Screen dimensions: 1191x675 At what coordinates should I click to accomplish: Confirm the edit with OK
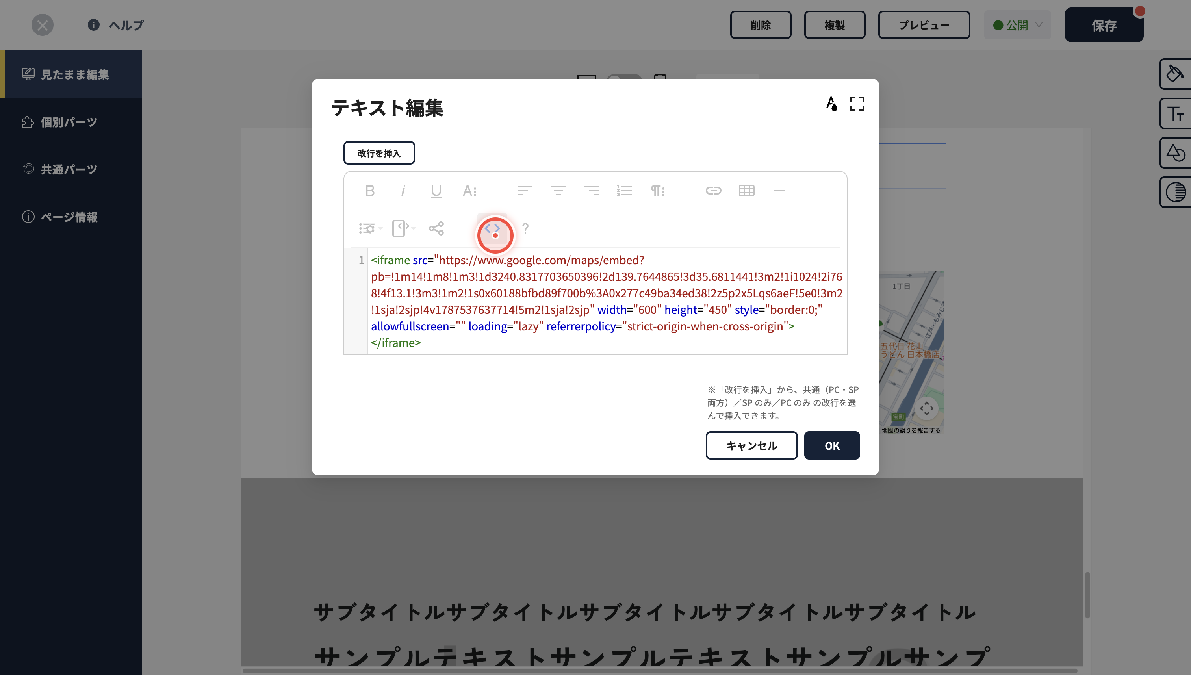click(832, 445)
